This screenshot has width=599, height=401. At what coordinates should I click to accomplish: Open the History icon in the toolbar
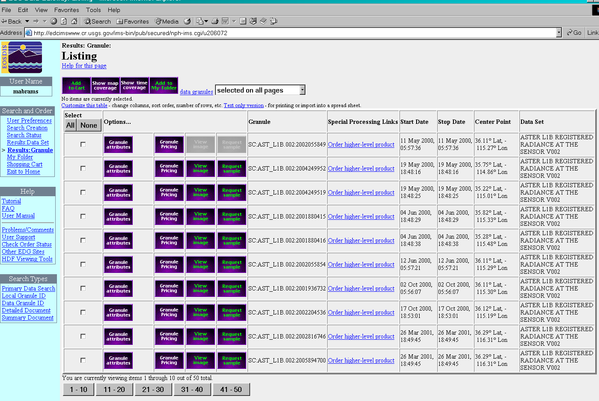(x=187, y=21)
